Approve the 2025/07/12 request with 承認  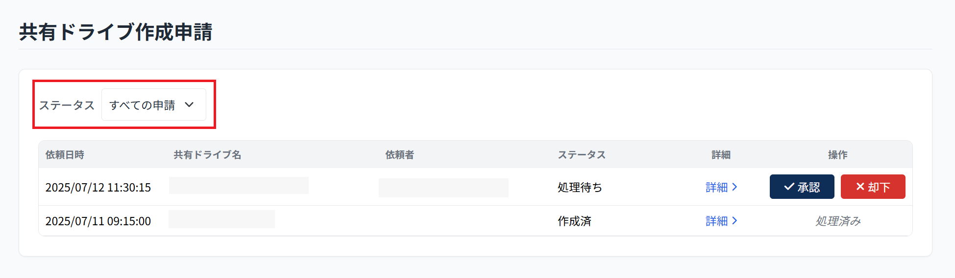point(802,187)
